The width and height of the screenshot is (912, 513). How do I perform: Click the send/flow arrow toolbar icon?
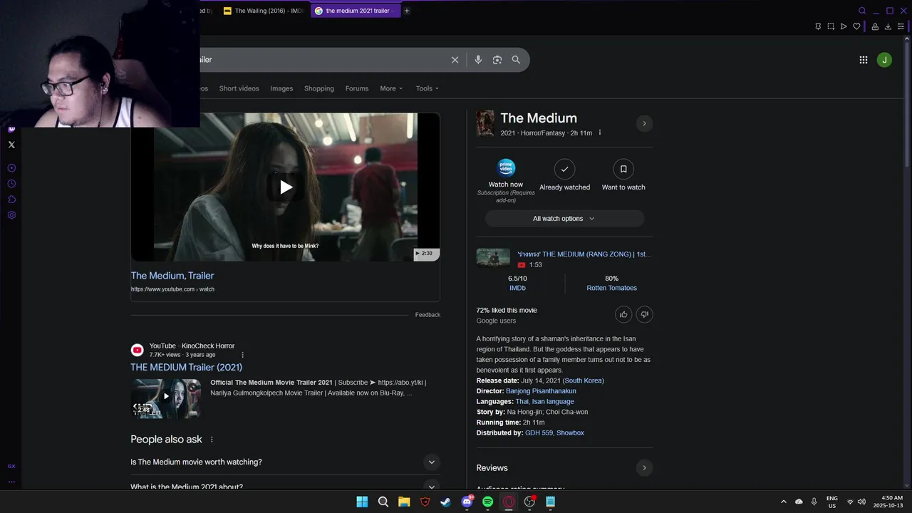click(x=844, y=26)
